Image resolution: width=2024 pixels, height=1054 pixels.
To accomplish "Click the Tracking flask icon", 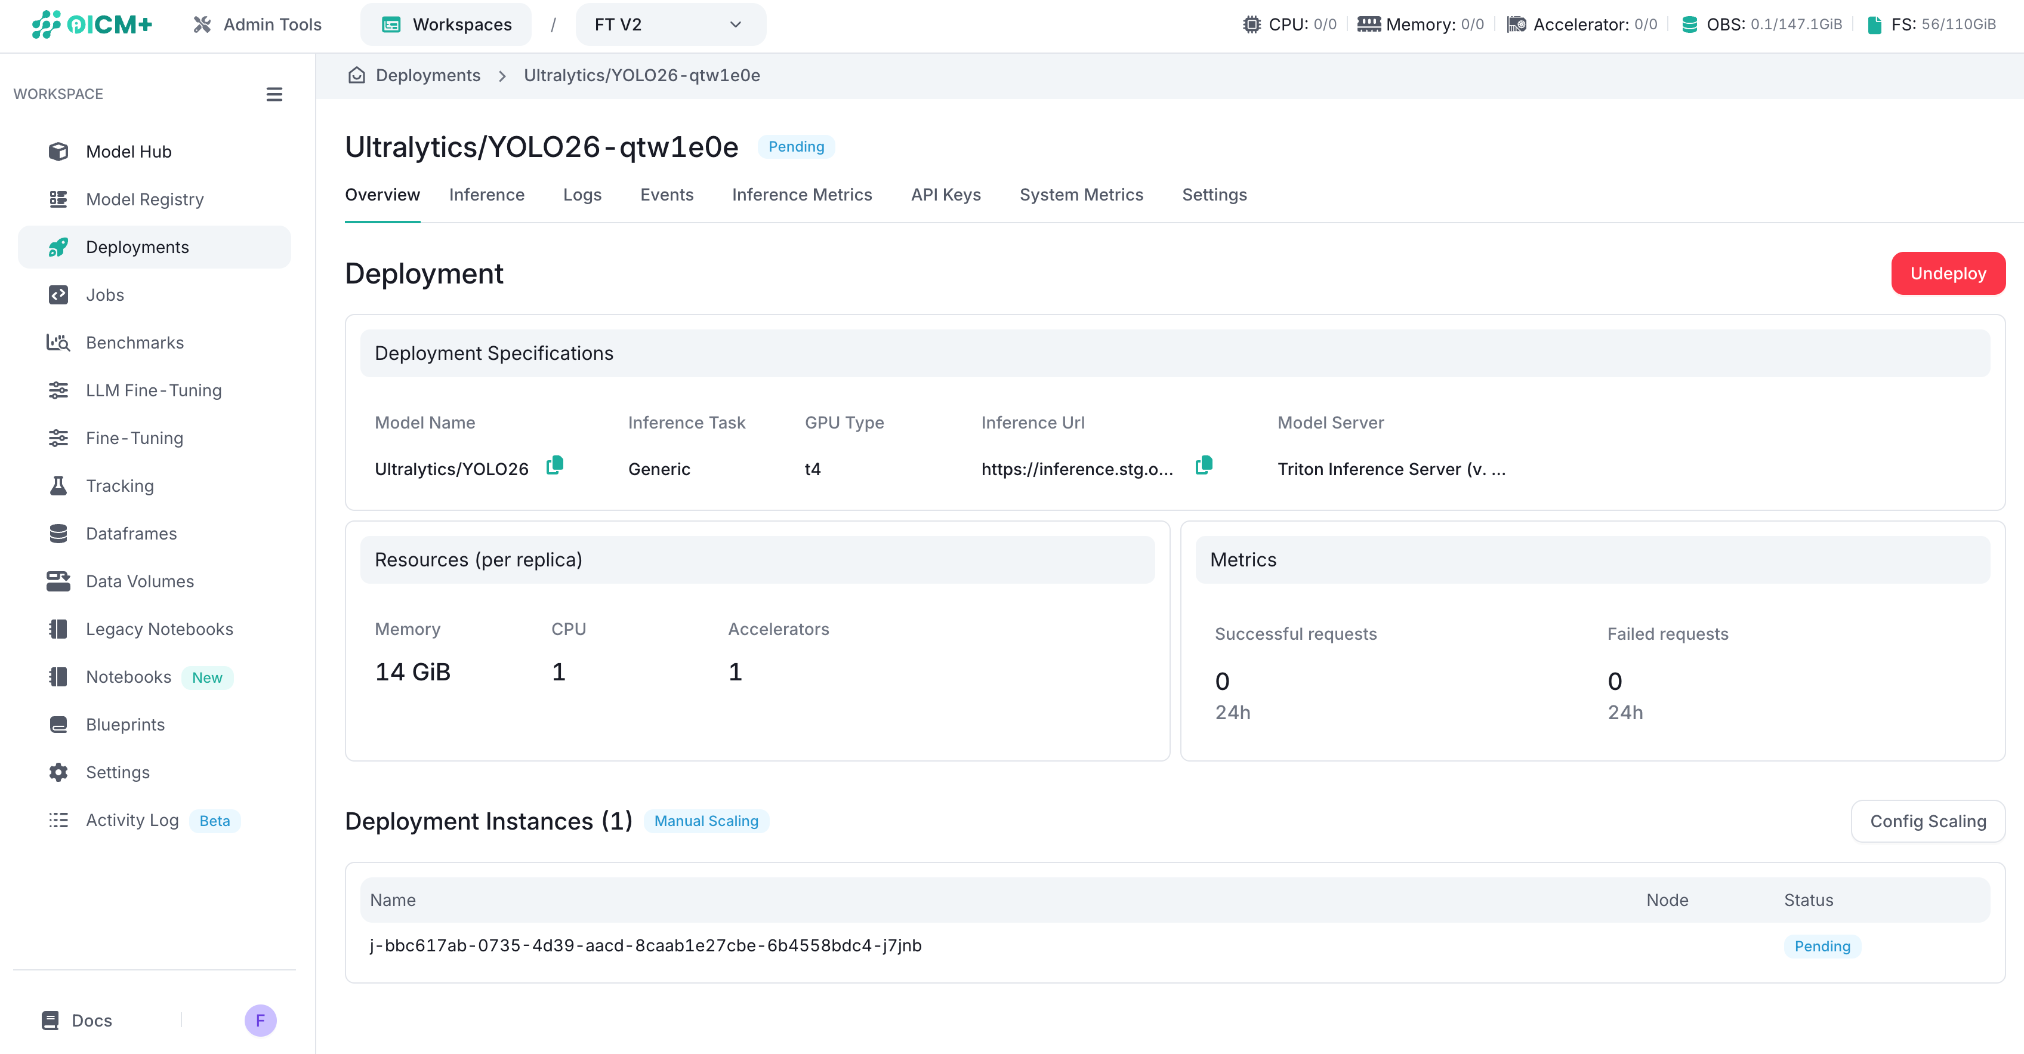I will tap(58, 486).
